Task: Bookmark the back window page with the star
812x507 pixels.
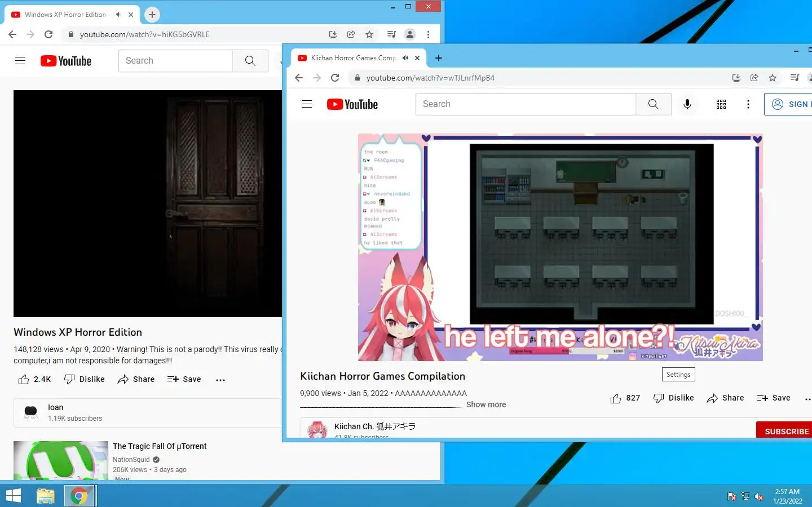Action: tap(369, 34)
